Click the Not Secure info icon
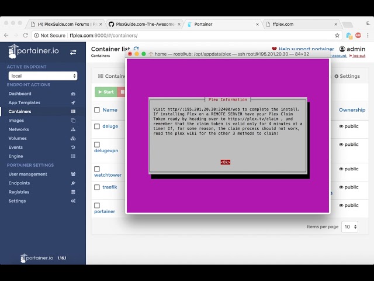 point(36,36)
